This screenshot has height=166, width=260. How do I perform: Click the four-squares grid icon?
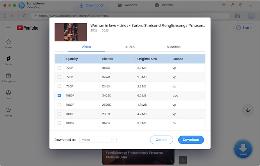click(237, 16)
